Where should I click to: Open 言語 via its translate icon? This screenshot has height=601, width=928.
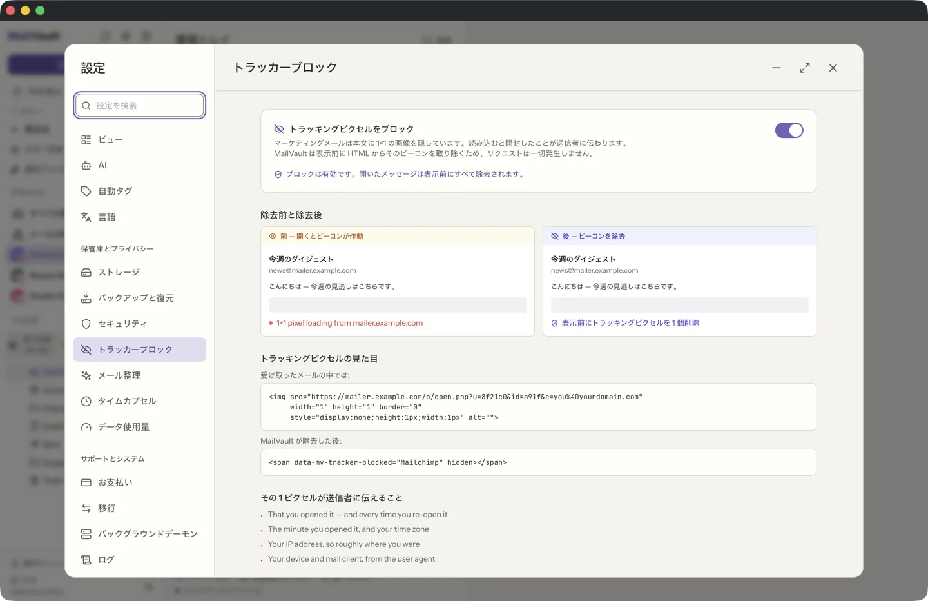[x=86, y=217]
